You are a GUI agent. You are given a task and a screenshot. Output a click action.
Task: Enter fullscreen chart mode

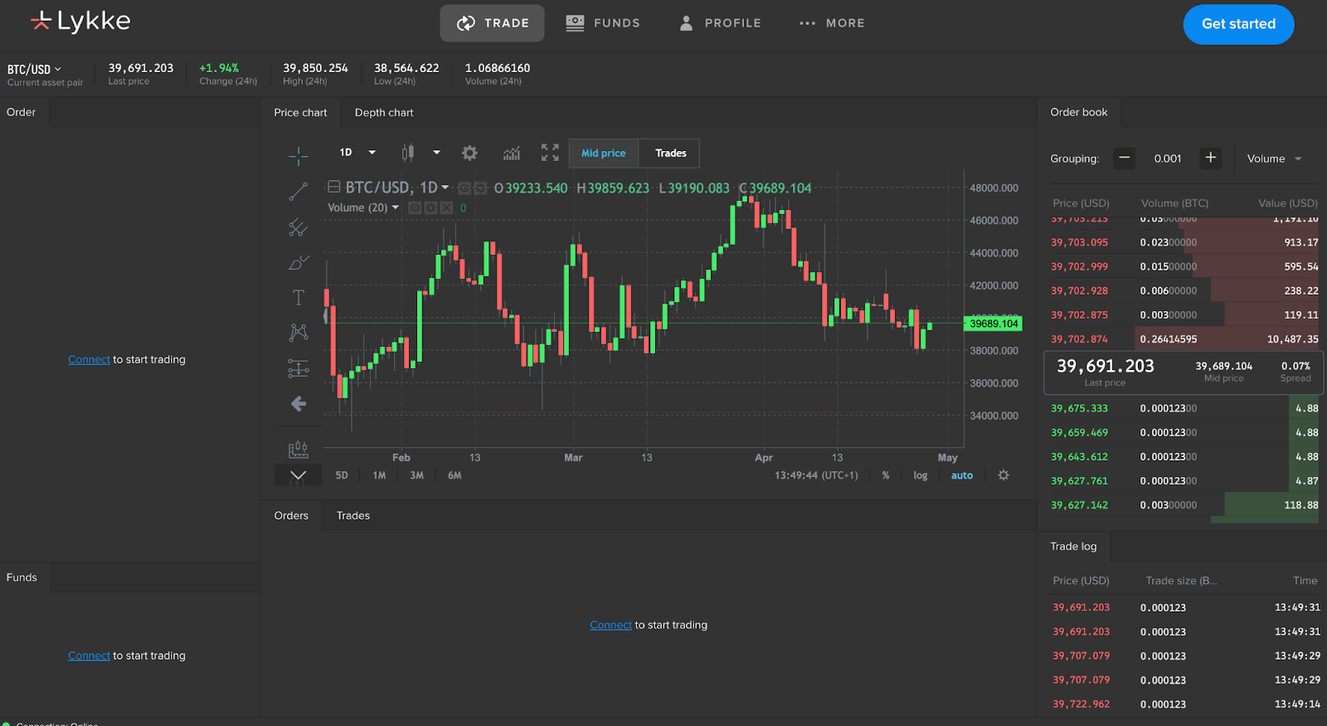click(550, 153)
